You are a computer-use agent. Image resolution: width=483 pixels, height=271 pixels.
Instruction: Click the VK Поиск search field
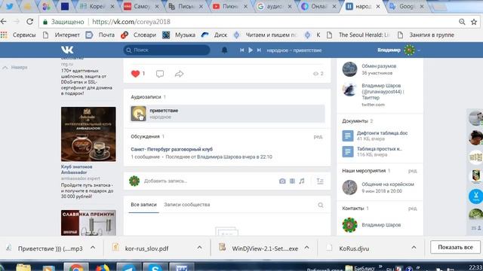[167, 50]
